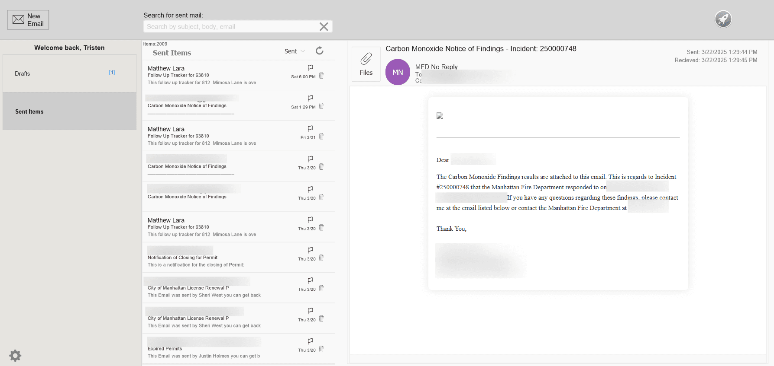The width and height of the screenshot is (774, 366).
Task: Click the Drafts count [1] badge
Action: coord(112,73)
